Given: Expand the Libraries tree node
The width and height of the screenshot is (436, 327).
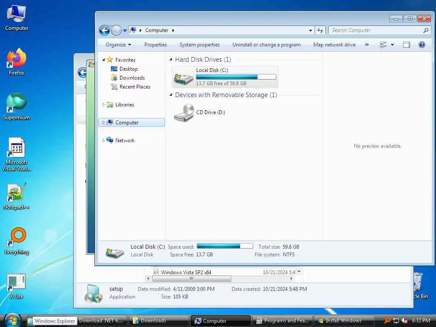Looking at the screenshot, I should click(x=103, y=105).
